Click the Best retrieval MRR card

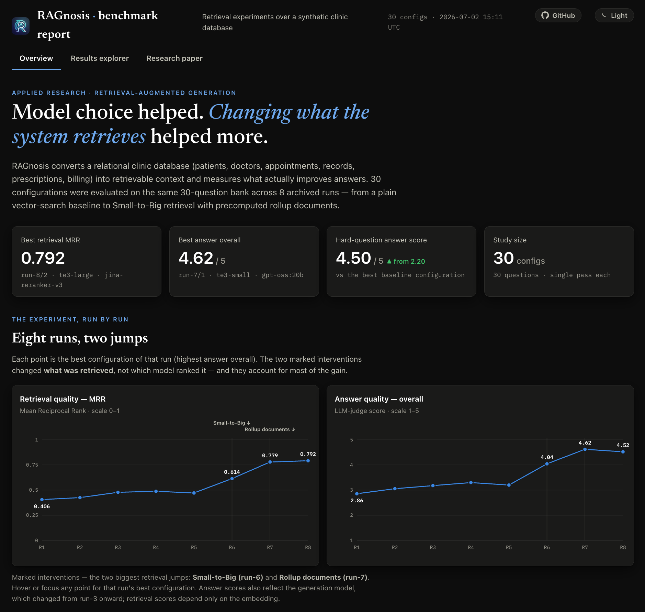point(87,261)
